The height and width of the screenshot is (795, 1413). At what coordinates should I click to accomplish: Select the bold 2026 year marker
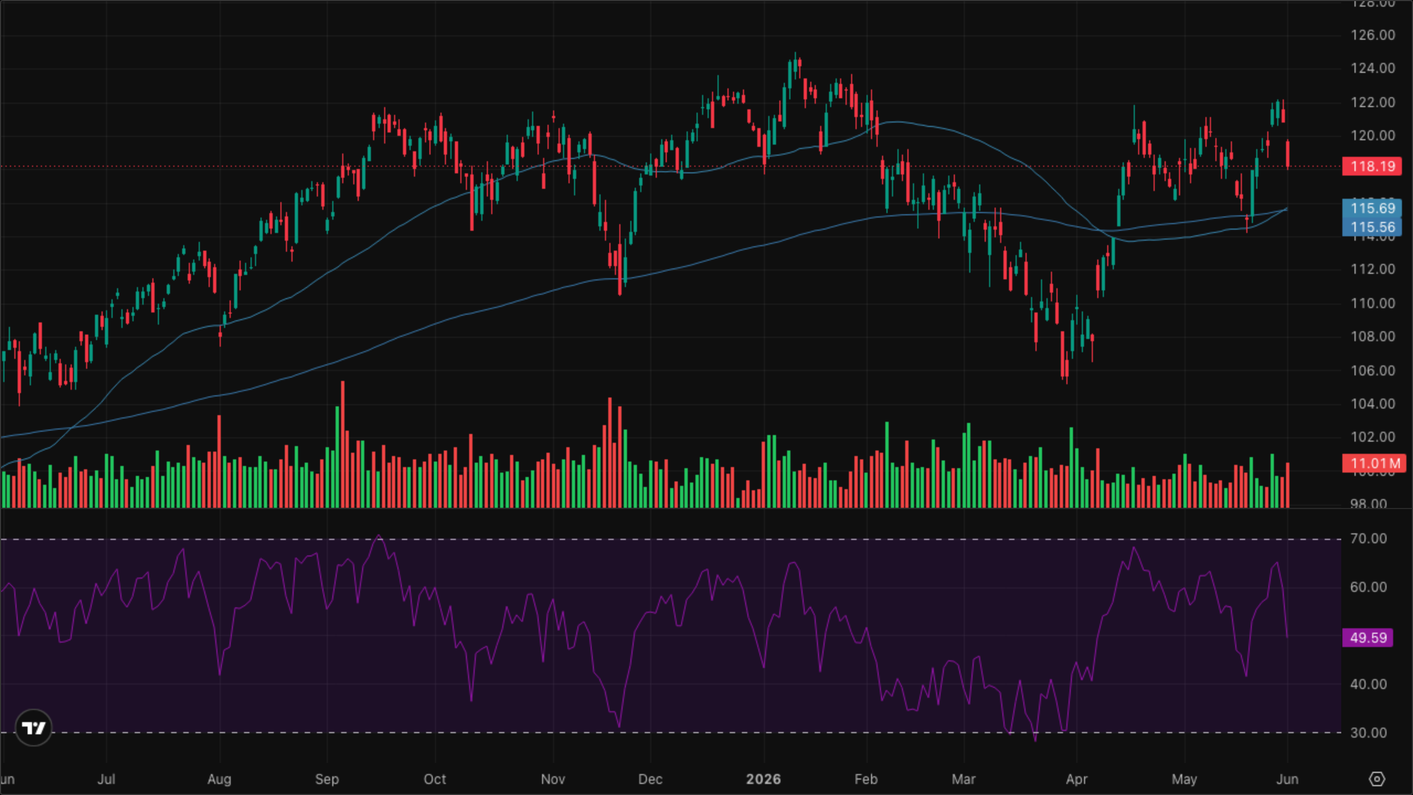(x=763, y=779)
